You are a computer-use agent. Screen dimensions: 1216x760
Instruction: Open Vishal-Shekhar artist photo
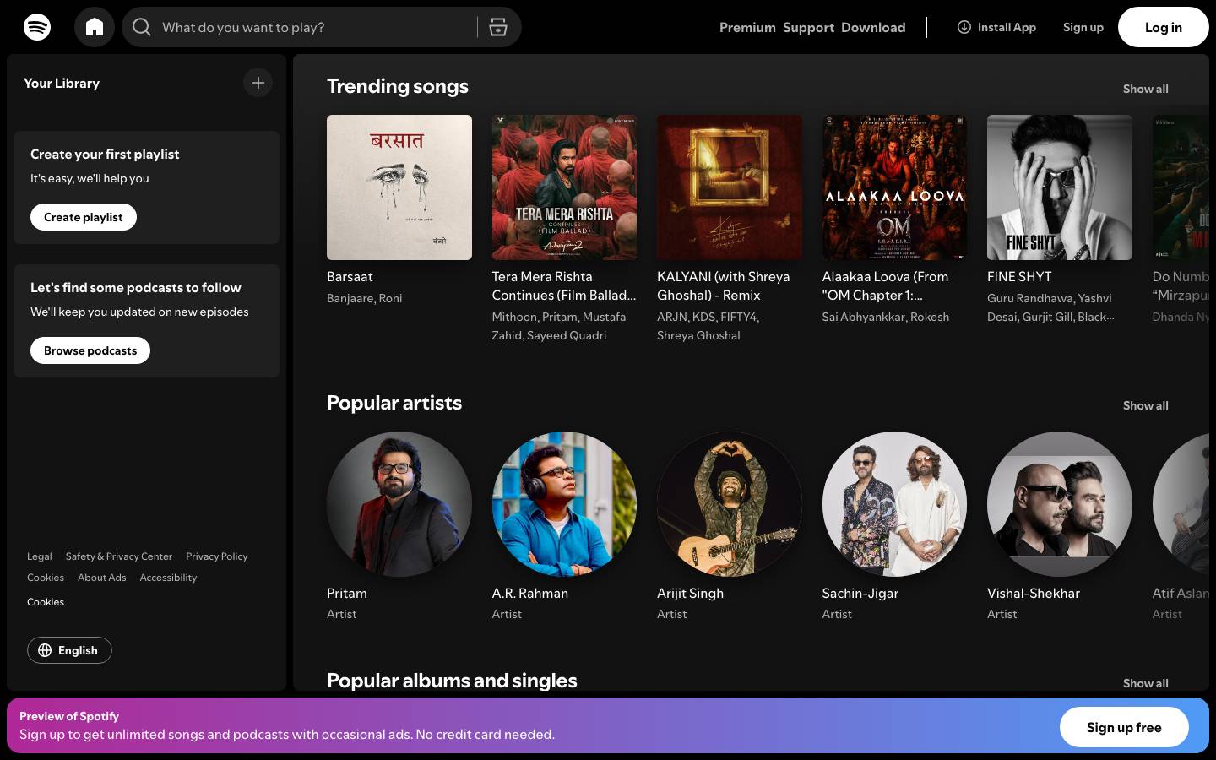click(1060, 504)
